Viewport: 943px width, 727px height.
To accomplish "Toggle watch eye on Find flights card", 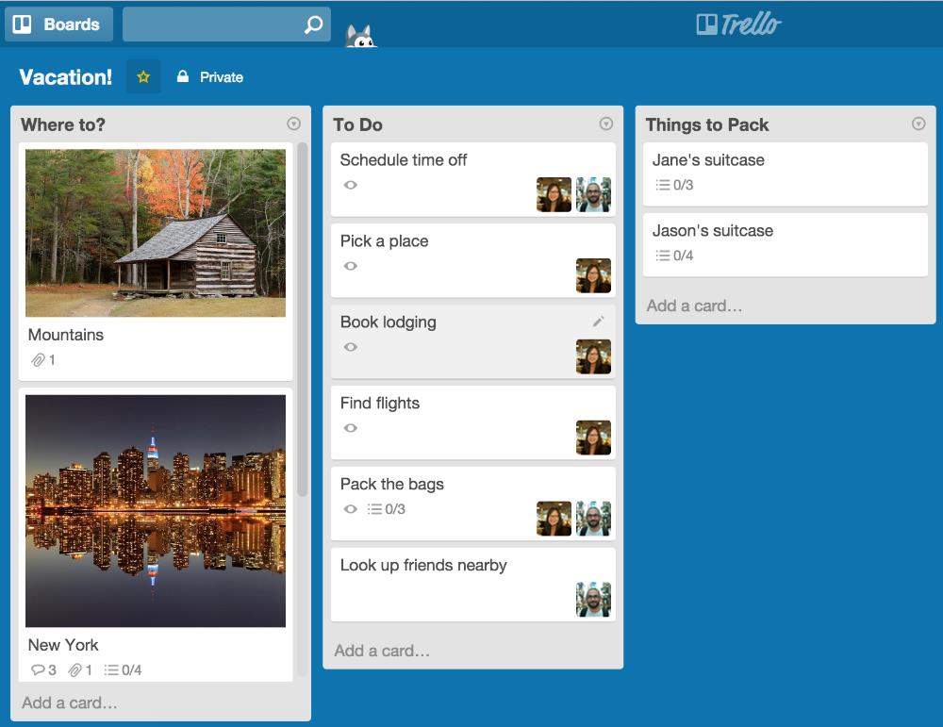I will click(x=351, y=428).
